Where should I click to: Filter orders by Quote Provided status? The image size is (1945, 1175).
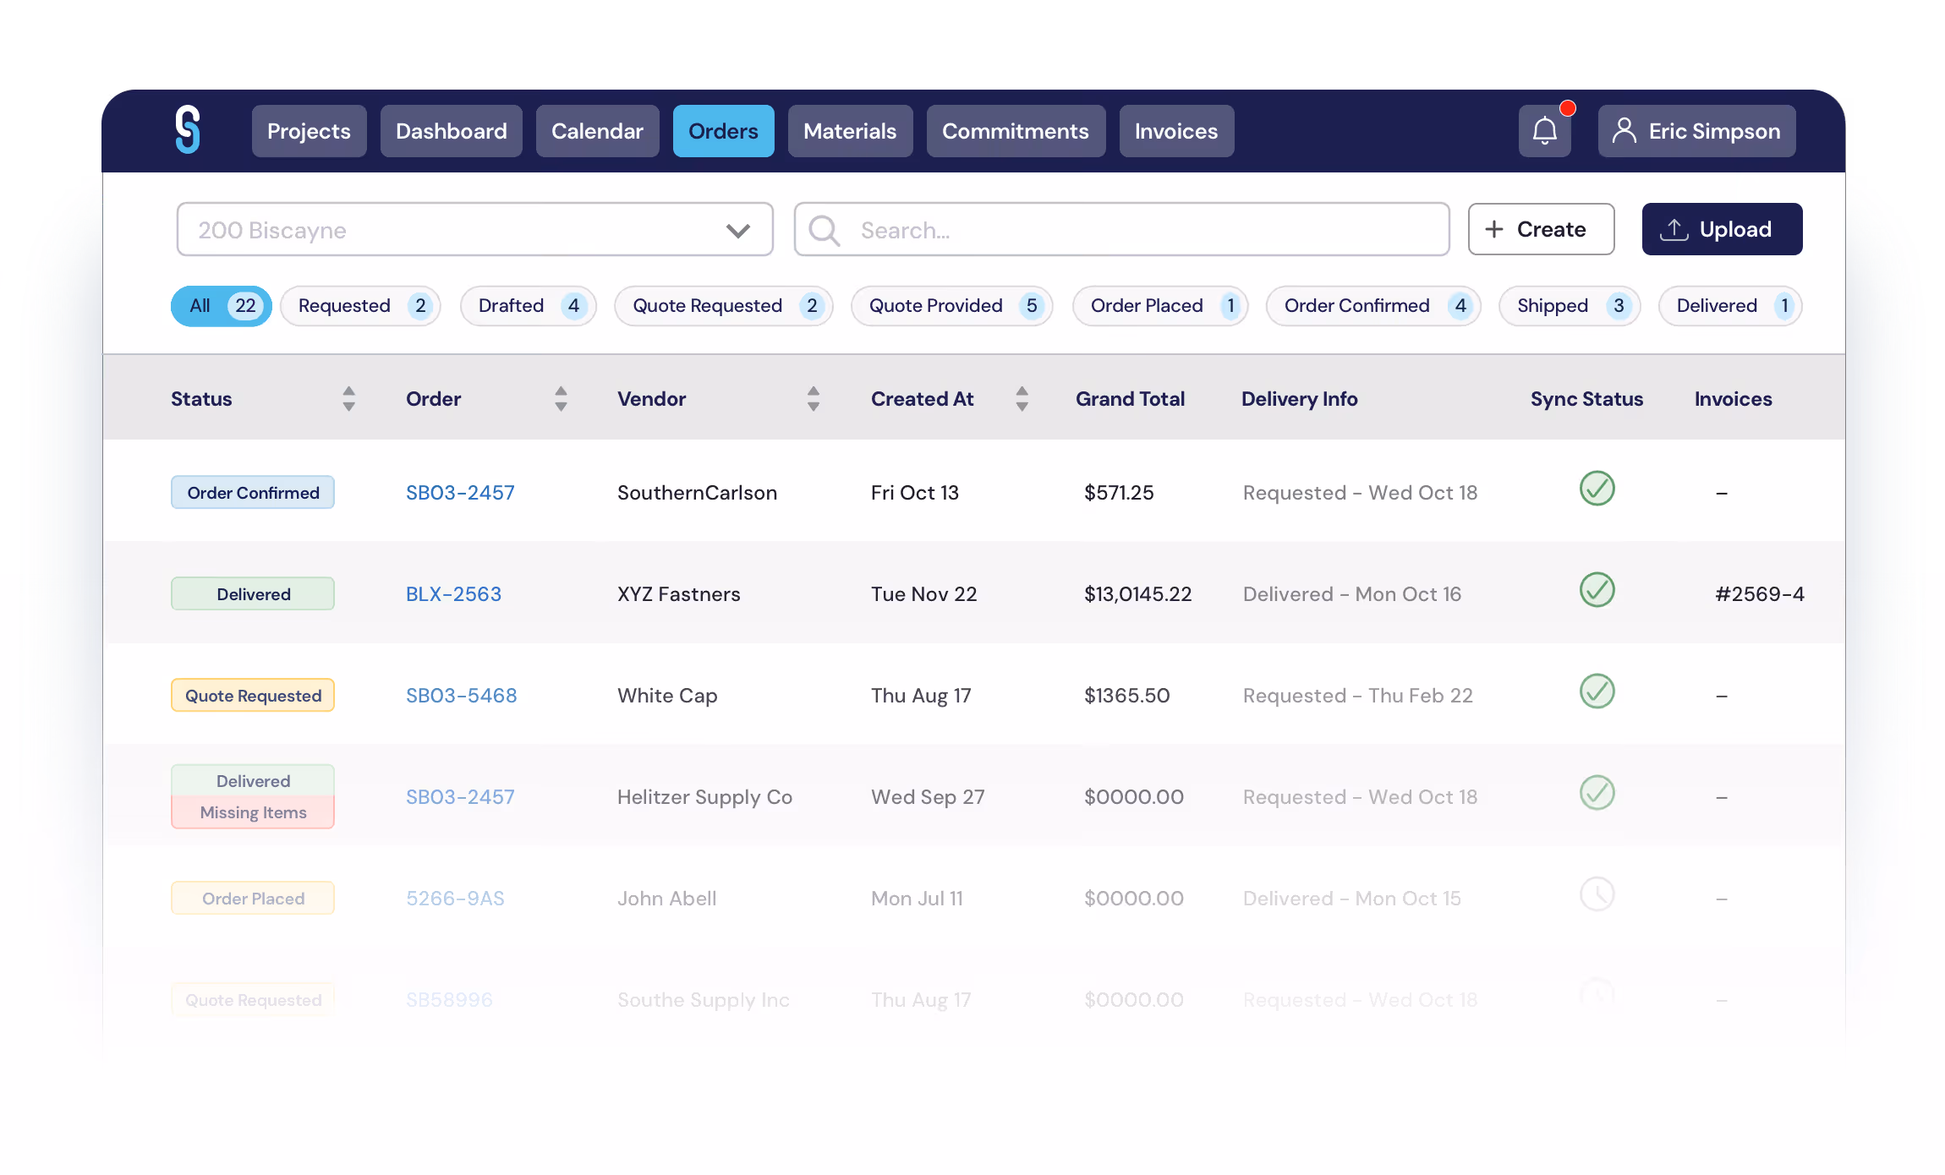click(951, 306)
